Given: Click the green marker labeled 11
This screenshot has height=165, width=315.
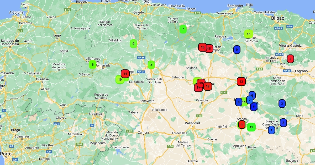Looking at the screenshot, I should pos(251,127).
